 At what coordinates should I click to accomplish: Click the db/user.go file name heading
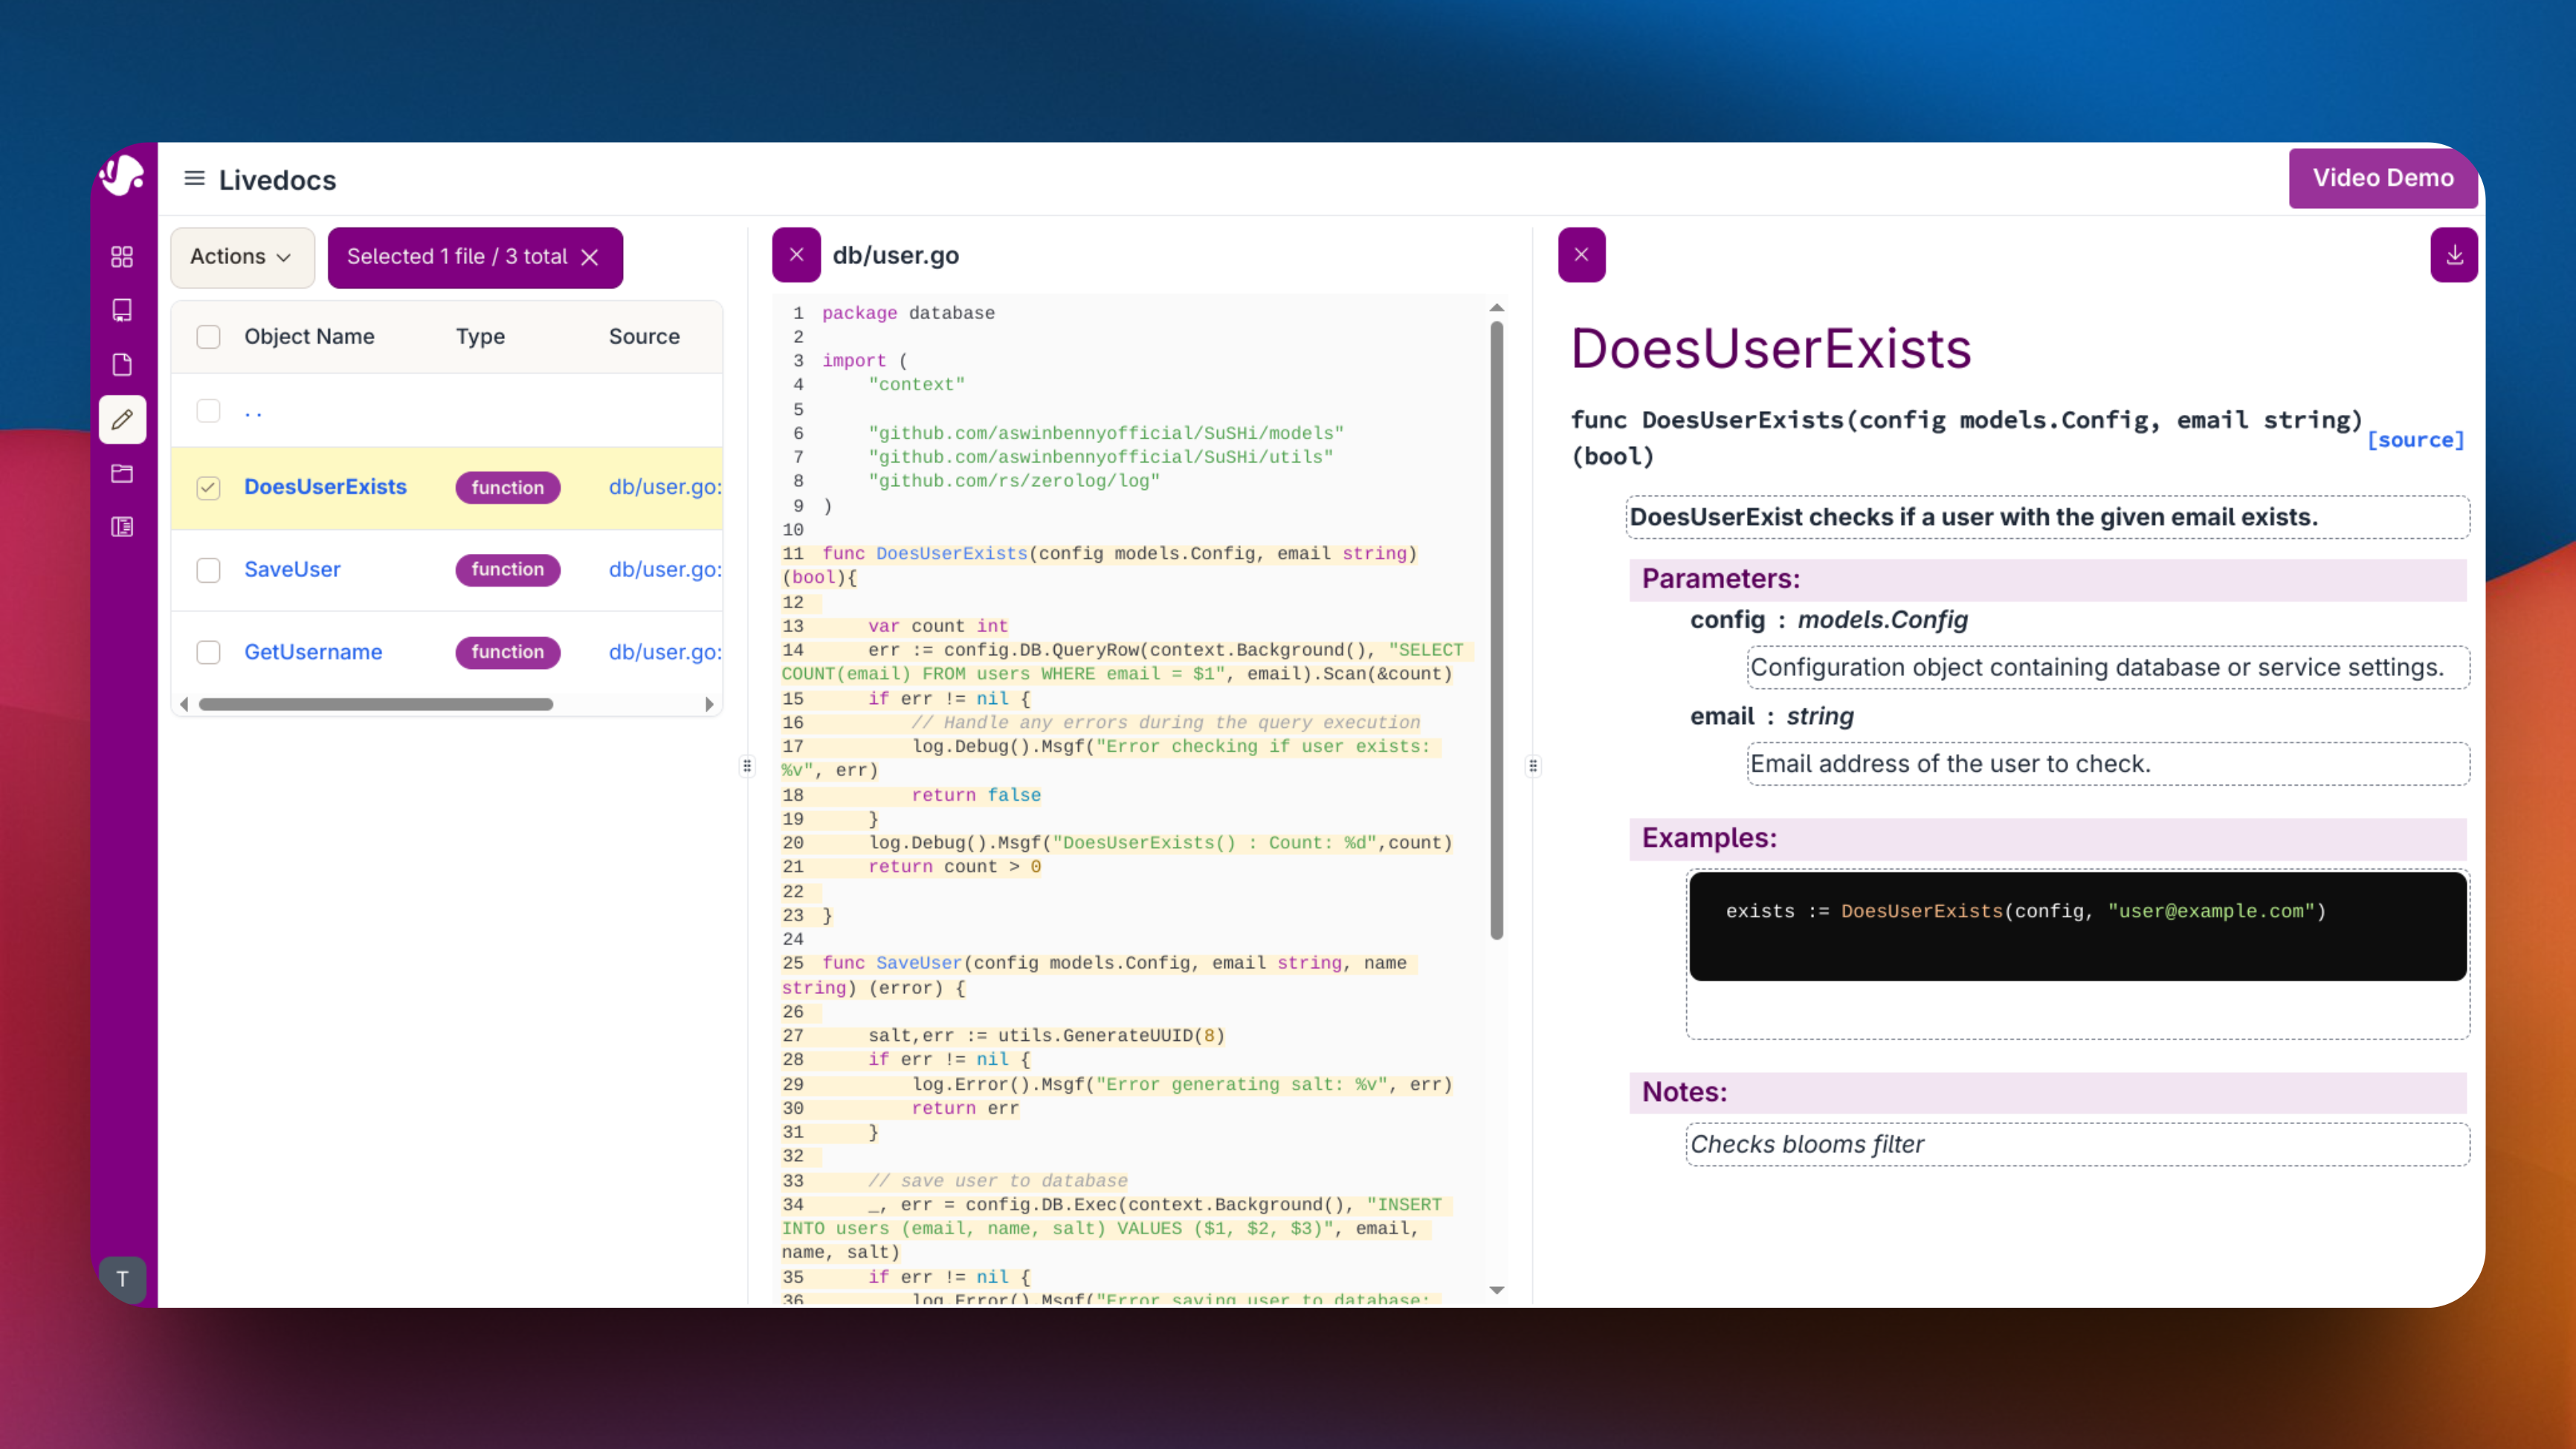pyautogui.click(x=895, y=256)
